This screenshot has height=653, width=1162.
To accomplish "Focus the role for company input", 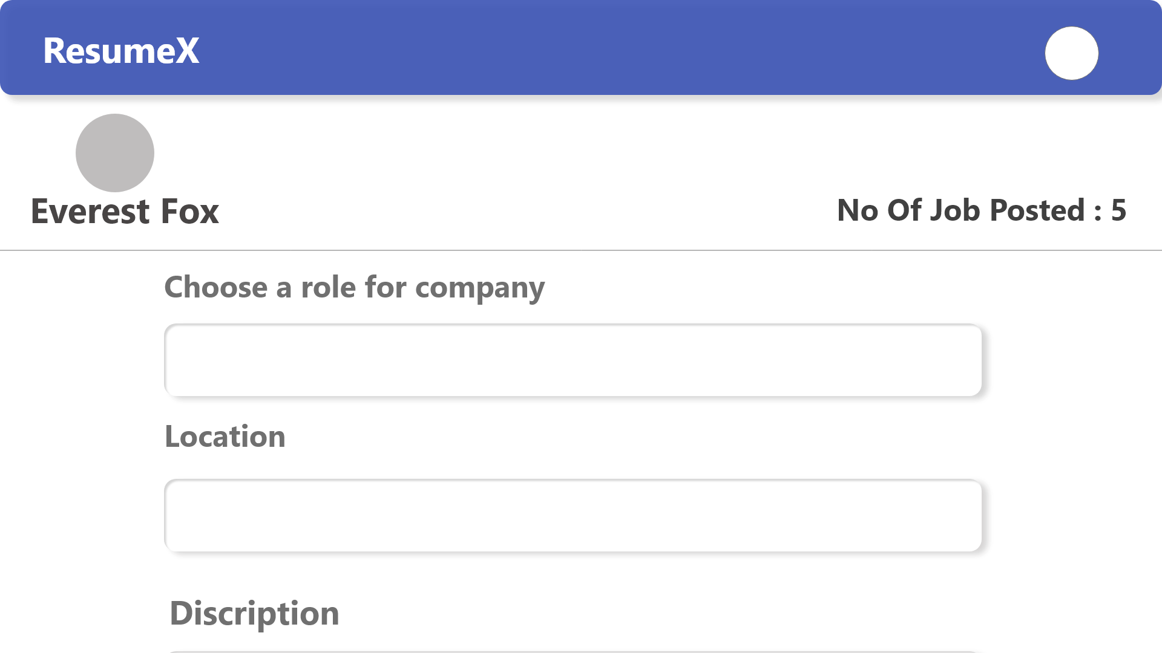I will pyautogui.click(x=573, y=360).
